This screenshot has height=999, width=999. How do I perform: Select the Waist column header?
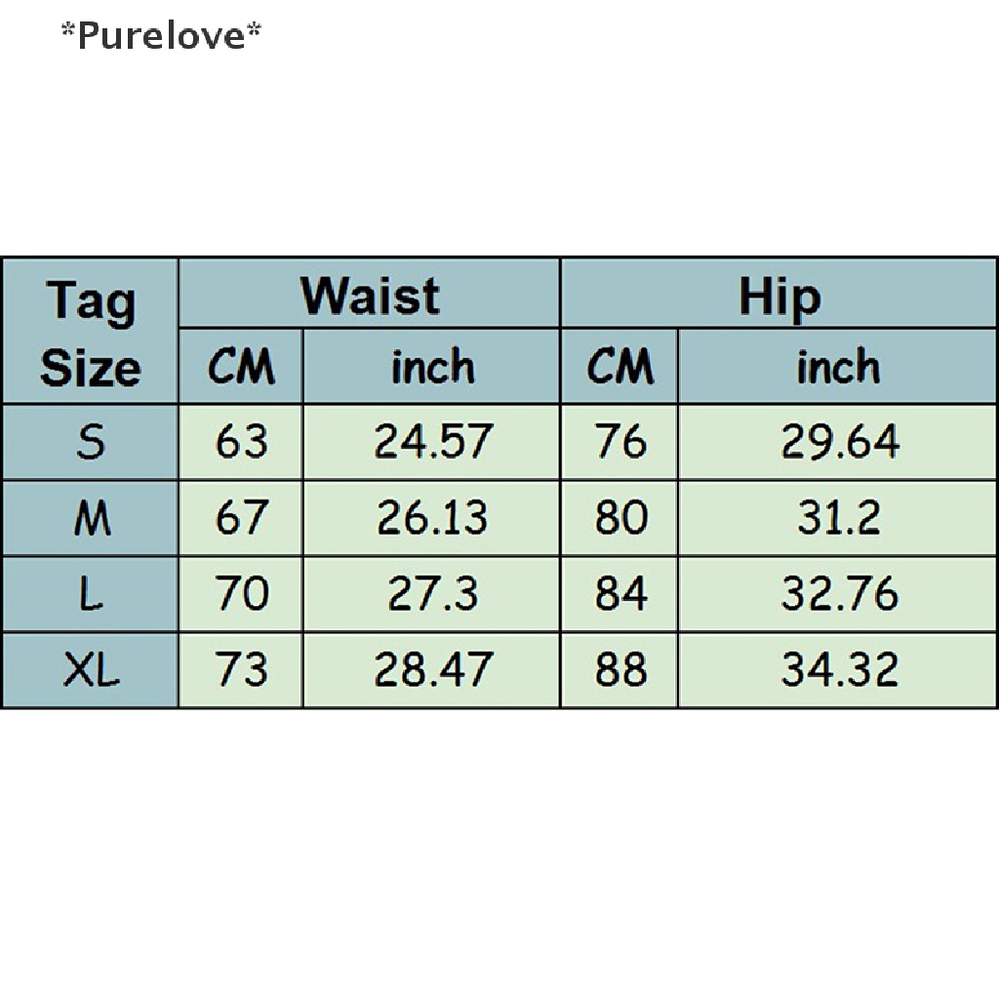(370, 295)
